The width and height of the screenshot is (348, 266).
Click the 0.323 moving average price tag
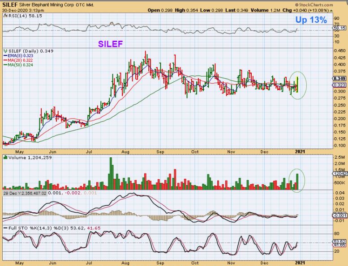pyautogui.click(x=339, y=85)
